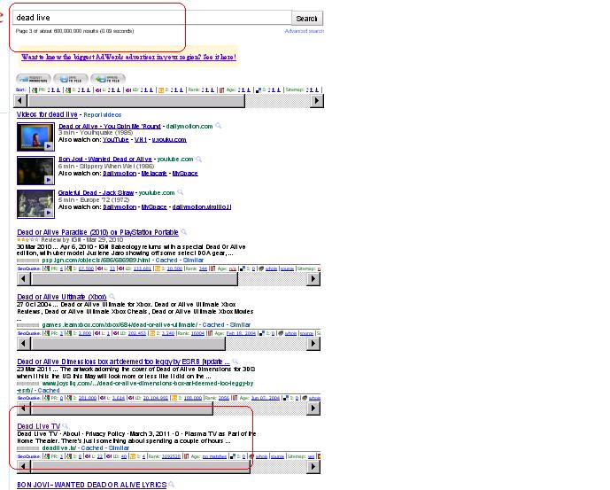Open Cached link for joystiq Dimensions result
This screenshot has height=490, width=610.
[49, 390]
